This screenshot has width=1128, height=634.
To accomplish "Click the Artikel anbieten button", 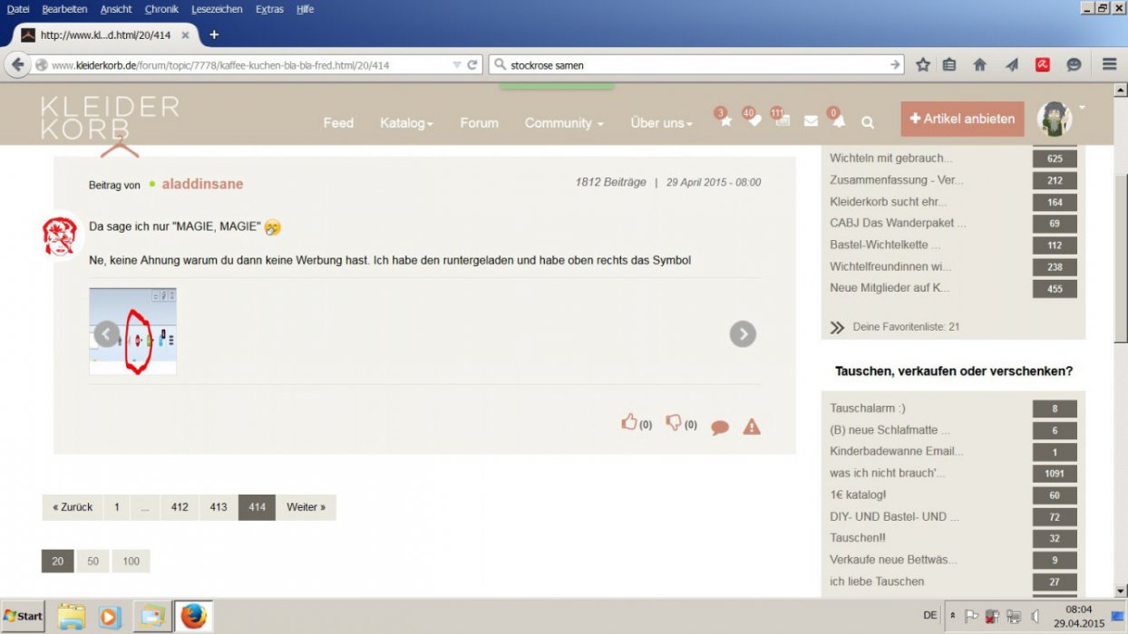I will click(x=962, y=119).
